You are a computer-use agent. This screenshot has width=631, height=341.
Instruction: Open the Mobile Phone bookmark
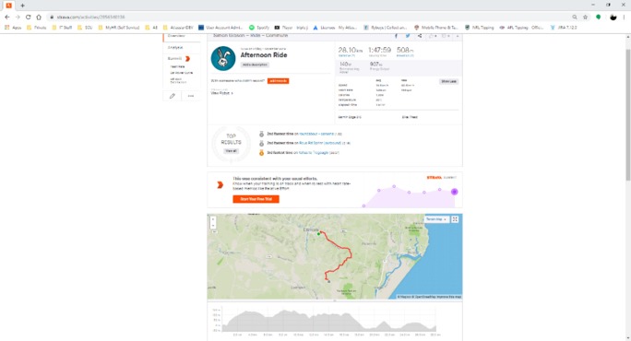point(435,28)
